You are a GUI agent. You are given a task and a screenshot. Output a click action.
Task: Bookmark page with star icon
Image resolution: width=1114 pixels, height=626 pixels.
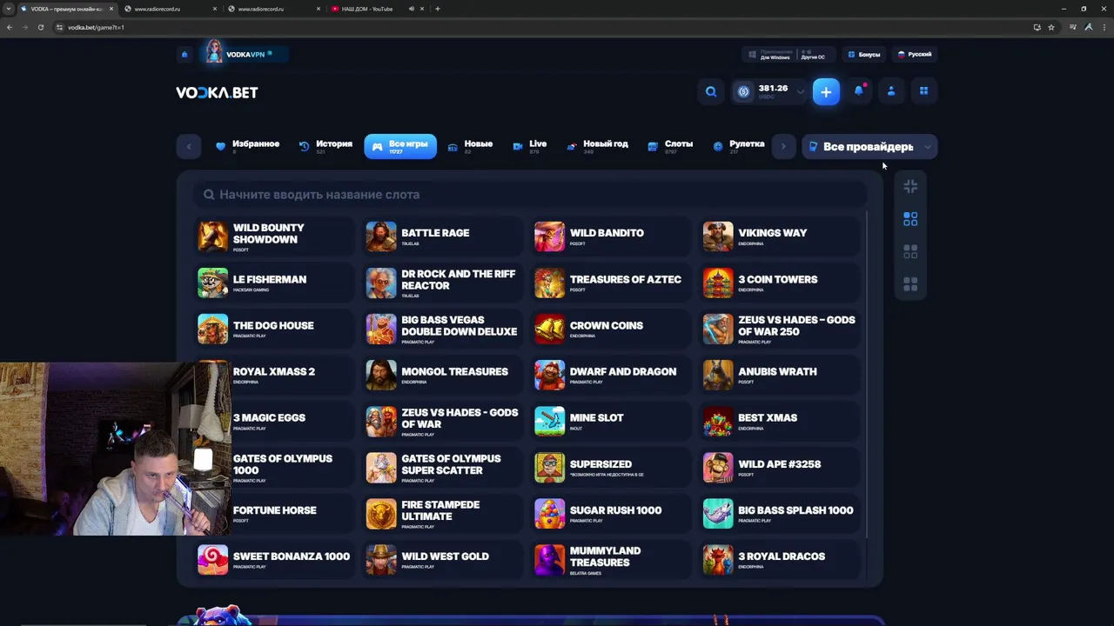coord(1051,27)
